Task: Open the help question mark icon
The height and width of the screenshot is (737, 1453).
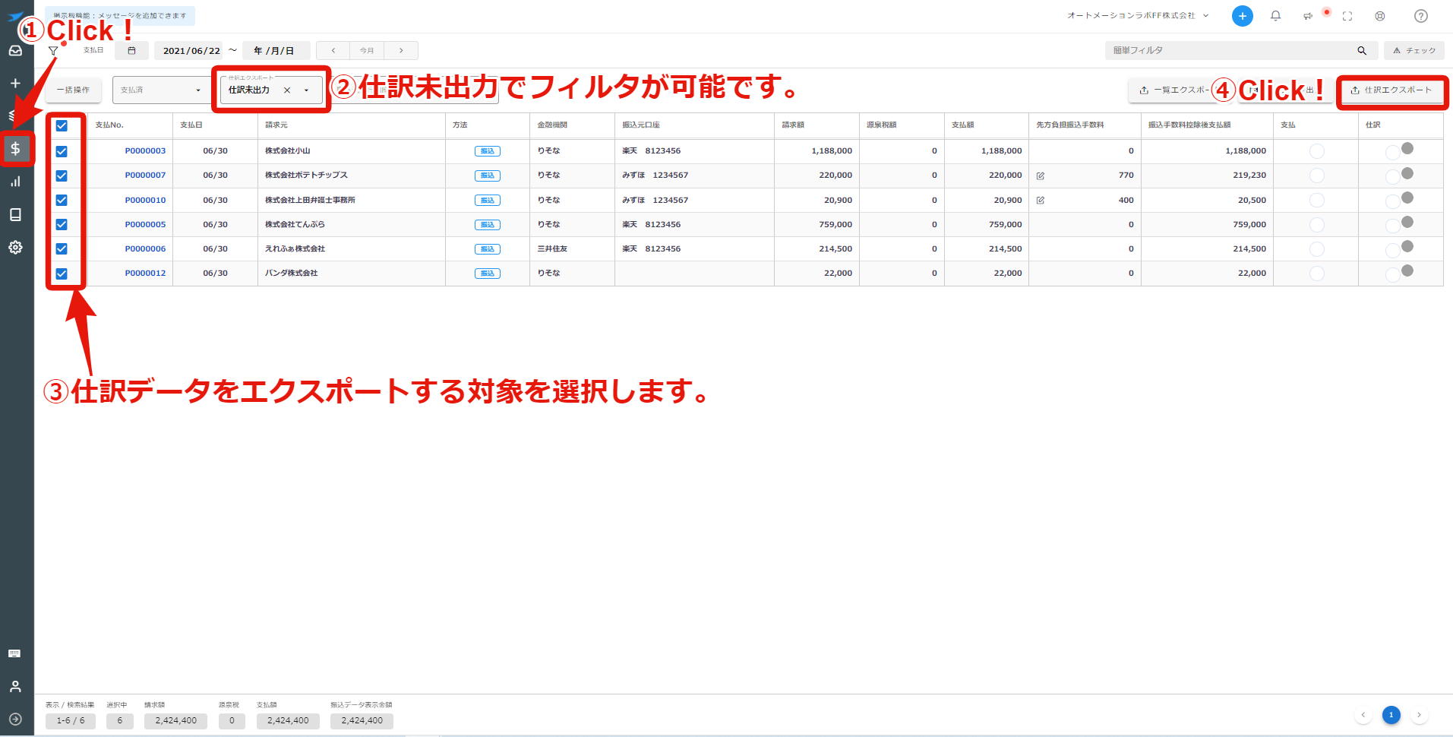Action: tap(1421, 16)
